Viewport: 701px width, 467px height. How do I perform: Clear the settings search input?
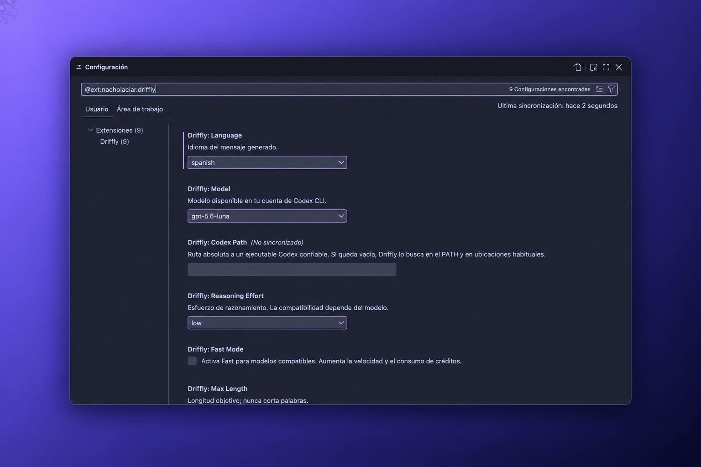599,89
